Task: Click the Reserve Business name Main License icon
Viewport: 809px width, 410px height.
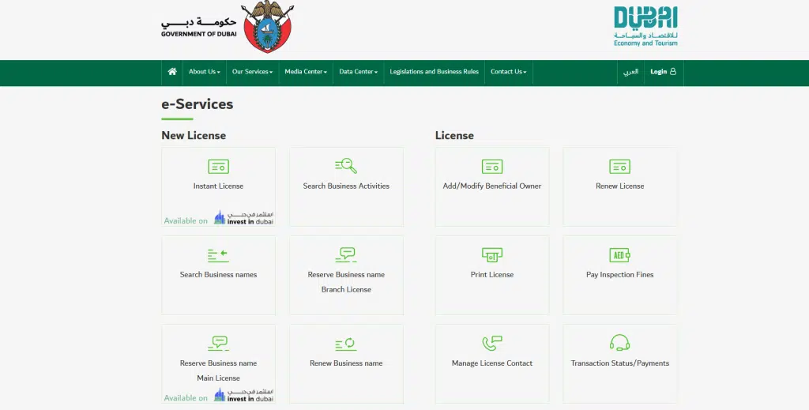Action: pyautogui.click(x=218, y=344)
